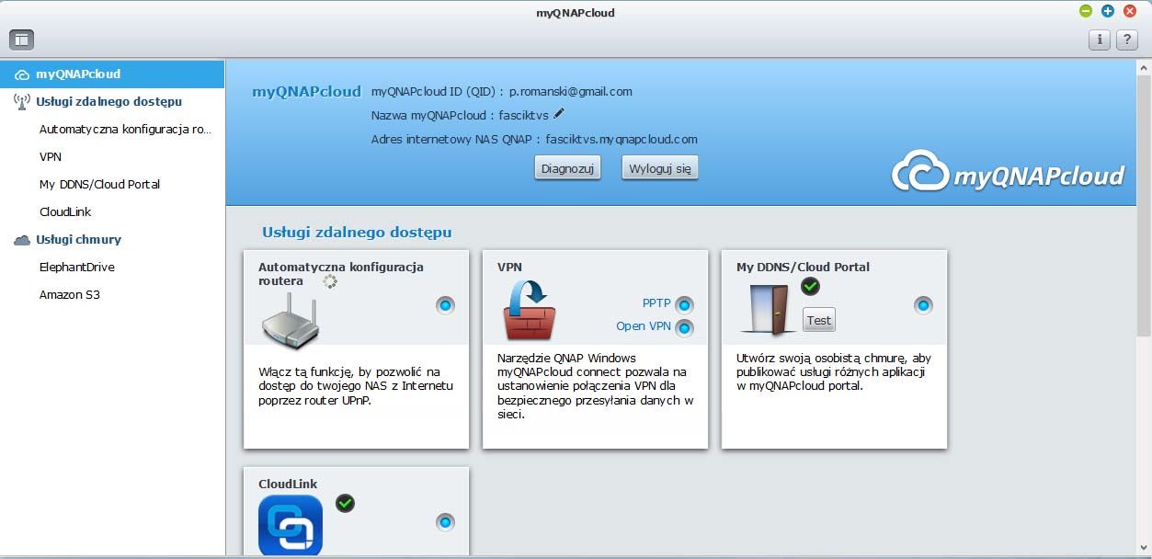Click the cloud icon beside Usługi chmury

[22, 240]
